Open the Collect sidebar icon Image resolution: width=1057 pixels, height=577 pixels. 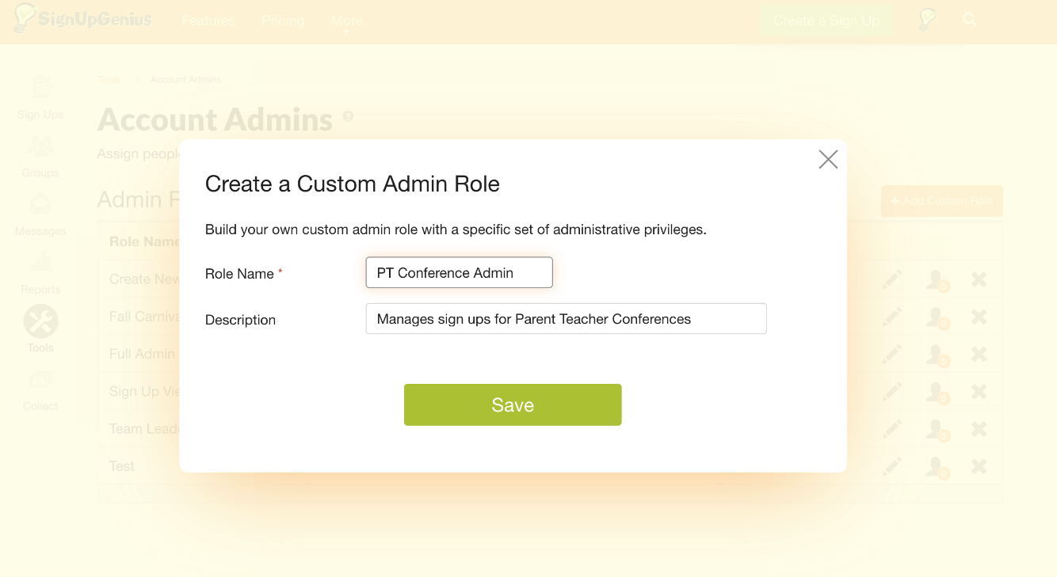[x=40, y=380]
